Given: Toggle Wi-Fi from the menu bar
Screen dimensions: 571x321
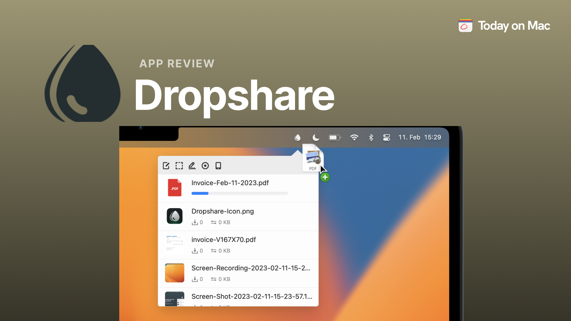Looking at the screenshot, I should pyautogui.click(x=354, y=137).
